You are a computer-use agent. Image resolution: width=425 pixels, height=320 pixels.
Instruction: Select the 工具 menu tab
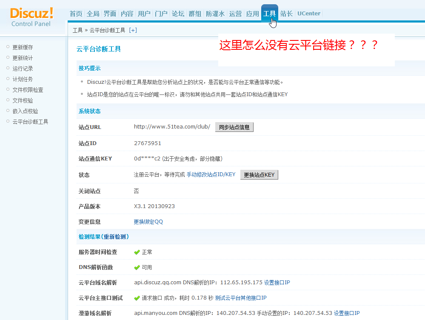click(x=269, y=14)
